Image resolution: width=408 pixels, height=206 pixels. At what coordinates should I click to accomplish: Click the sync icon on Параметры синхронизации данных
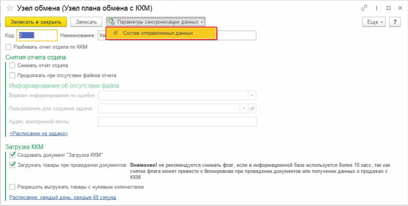point(111,22)
